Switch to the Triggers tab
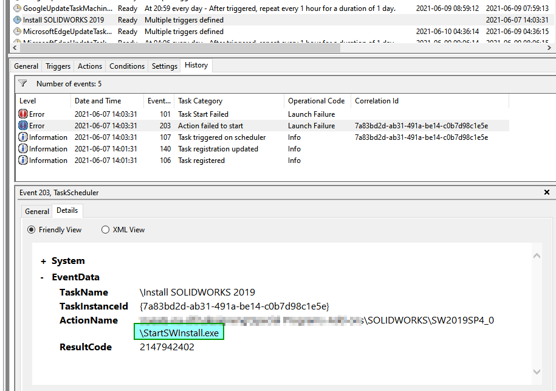 click(x=58, y=66)
